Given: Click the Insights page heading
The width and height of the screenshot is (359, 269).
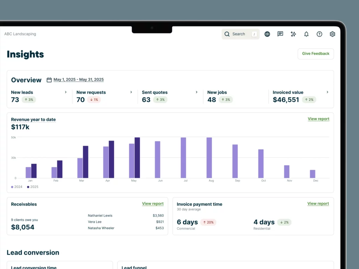Looking at the screenshot, I should [x=25, y=54].
